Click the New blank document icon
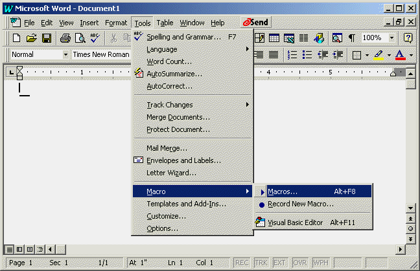The width and height of the screenshot is (420, 271). (x=17, y=38)
